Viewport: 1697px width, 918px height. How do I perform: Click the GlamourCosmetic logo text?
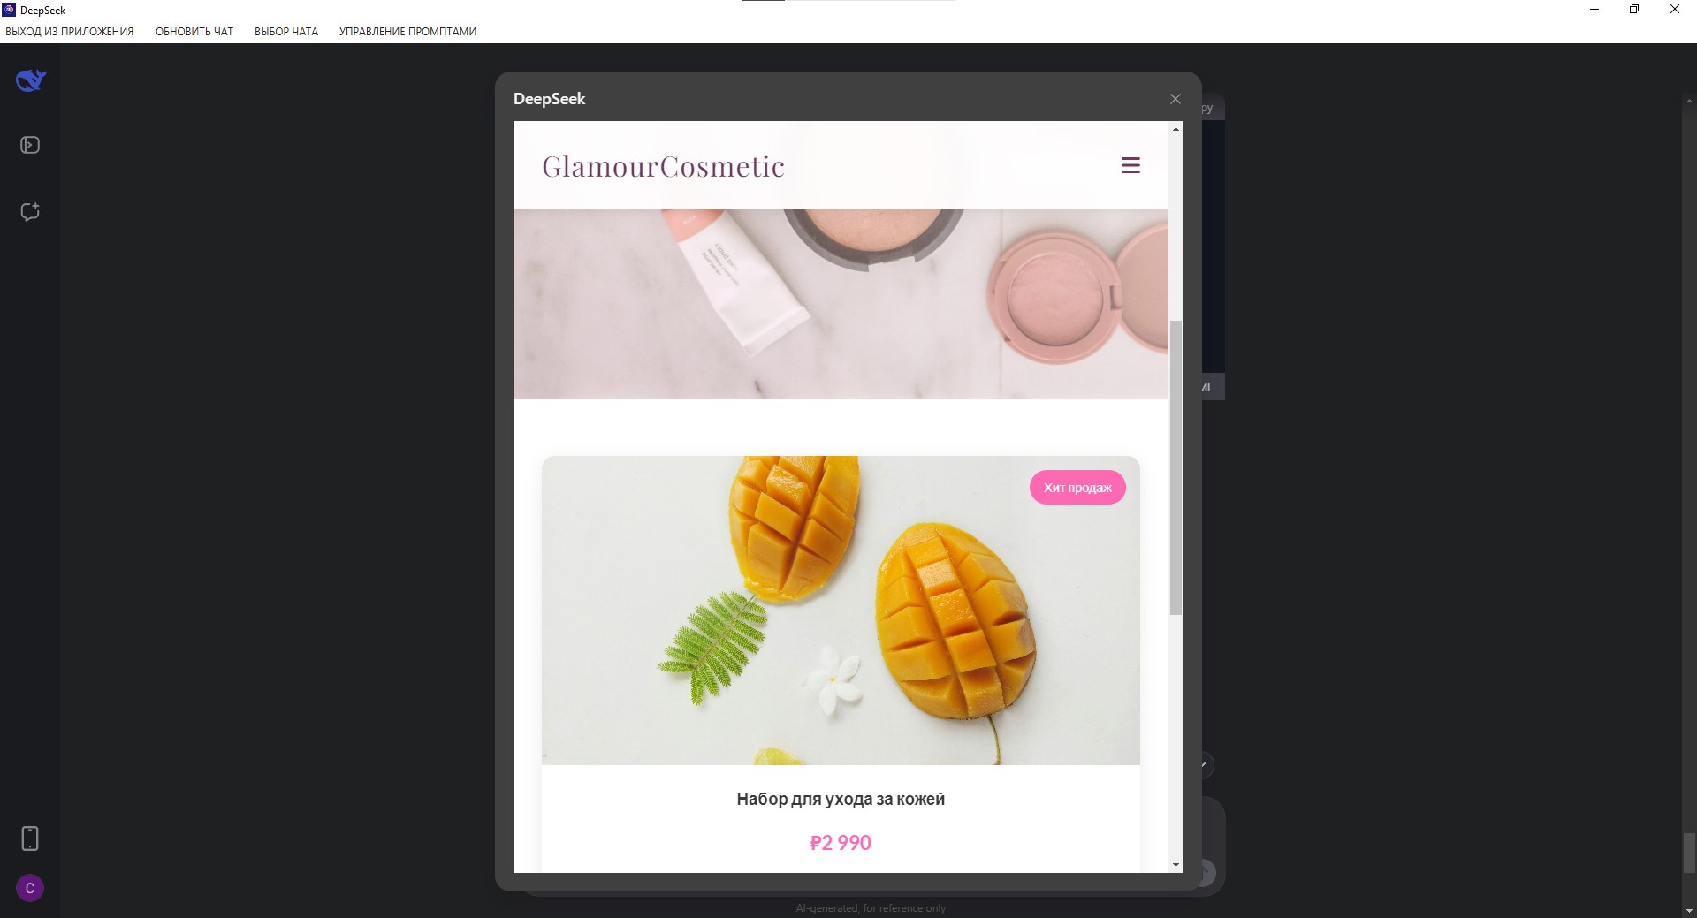click(x=663, y=166)
